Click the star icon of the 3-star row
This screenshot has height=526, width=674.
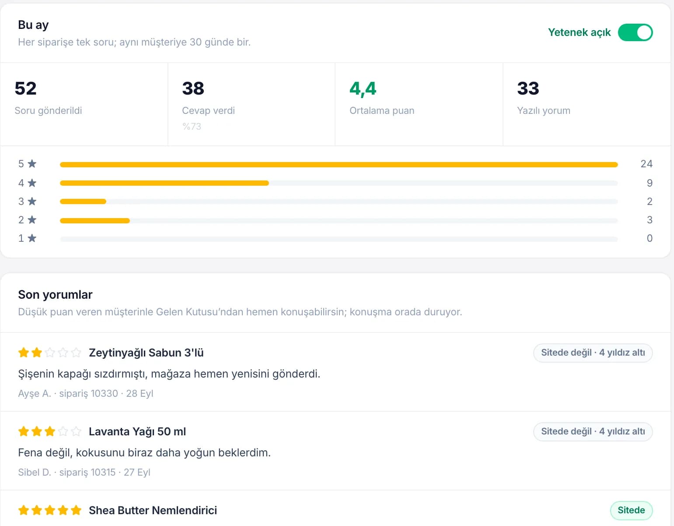[x=32, y=201]
